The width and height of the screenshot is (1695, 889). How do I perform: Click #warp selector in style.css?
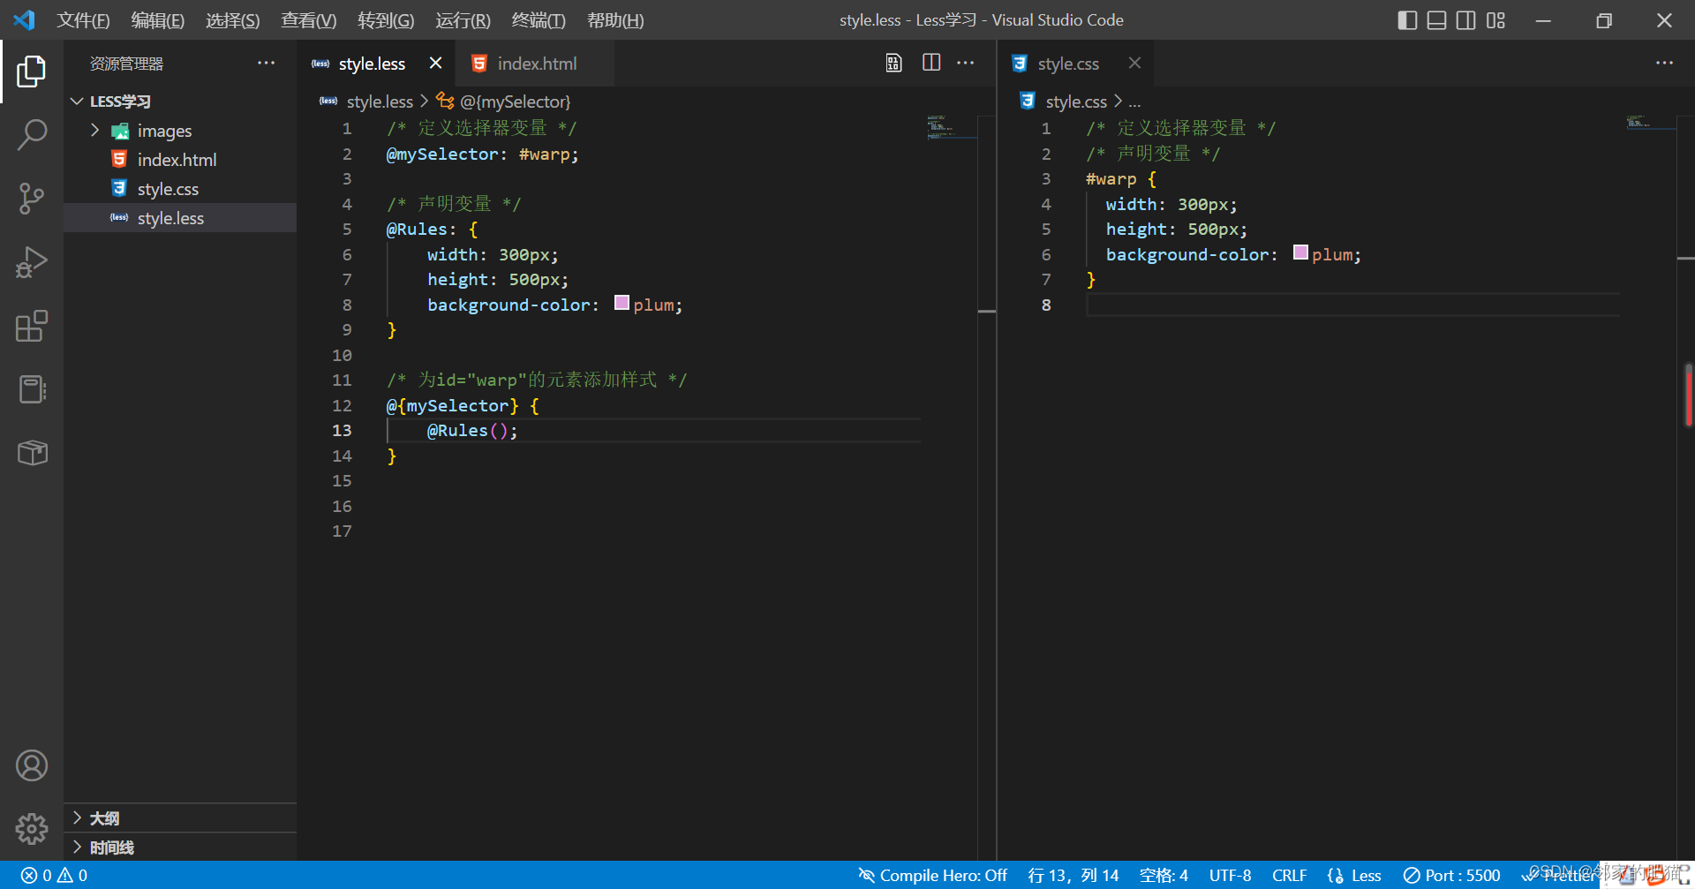point(1111,179)
